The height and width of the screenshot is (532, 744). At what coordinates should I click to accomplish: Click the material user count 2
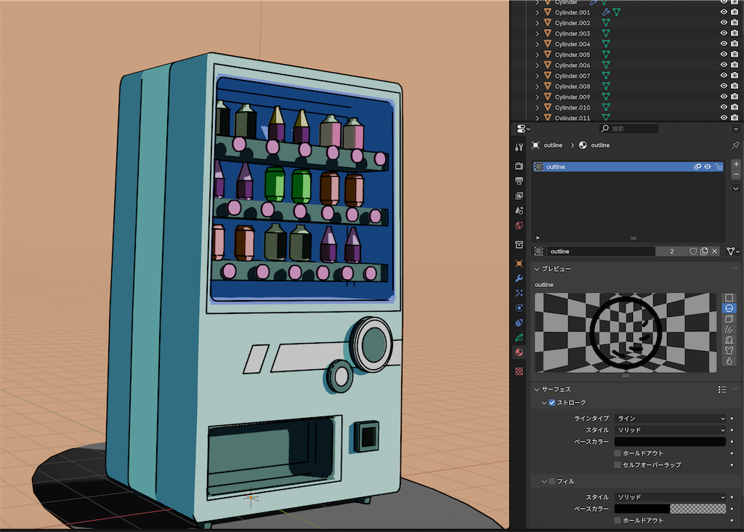pyautogui.click(x=671, y=251)
